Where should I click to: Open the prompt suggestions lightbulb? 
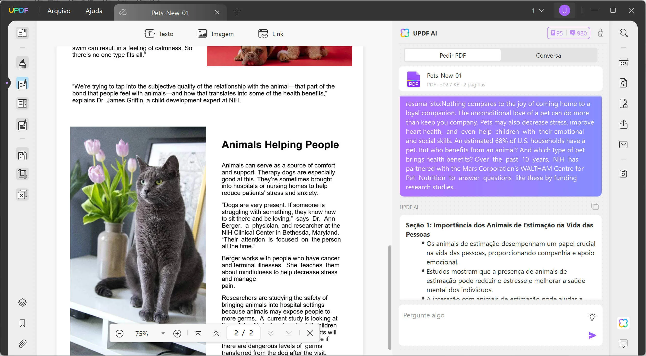click(x=592, y=316)
